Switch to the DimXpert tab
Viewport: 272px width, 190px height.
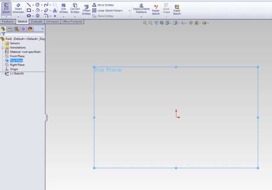(52, 21)
